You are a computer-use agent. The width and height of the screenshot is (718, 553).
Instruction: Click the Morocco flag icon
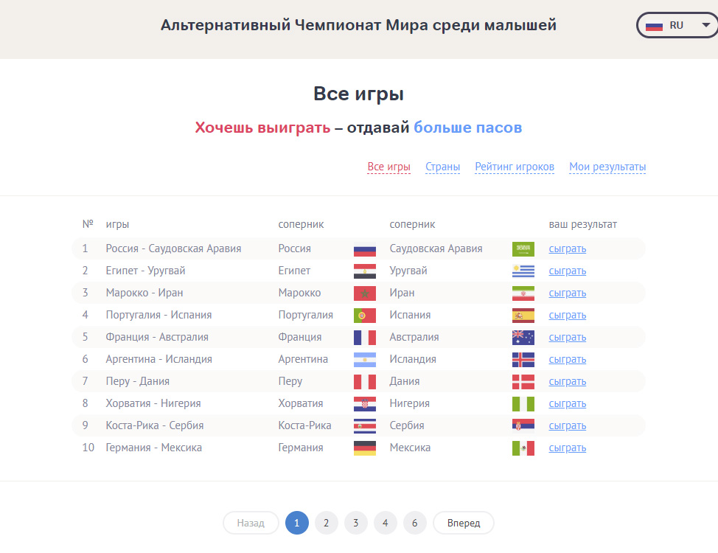pyautogui.click(x=364, y=293)
